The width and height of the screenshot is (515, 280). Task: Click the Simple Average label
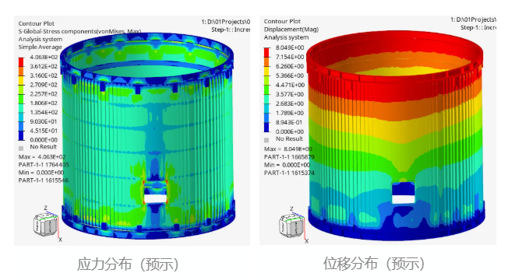(40, 47)
